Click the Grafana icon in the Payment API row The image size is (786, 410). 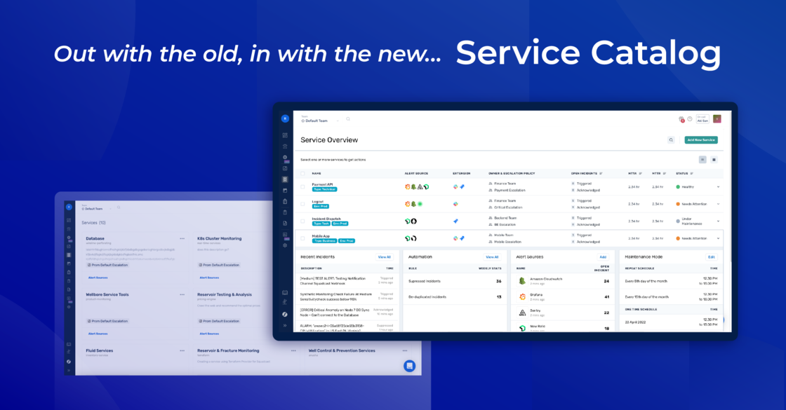tap(408, 186)
